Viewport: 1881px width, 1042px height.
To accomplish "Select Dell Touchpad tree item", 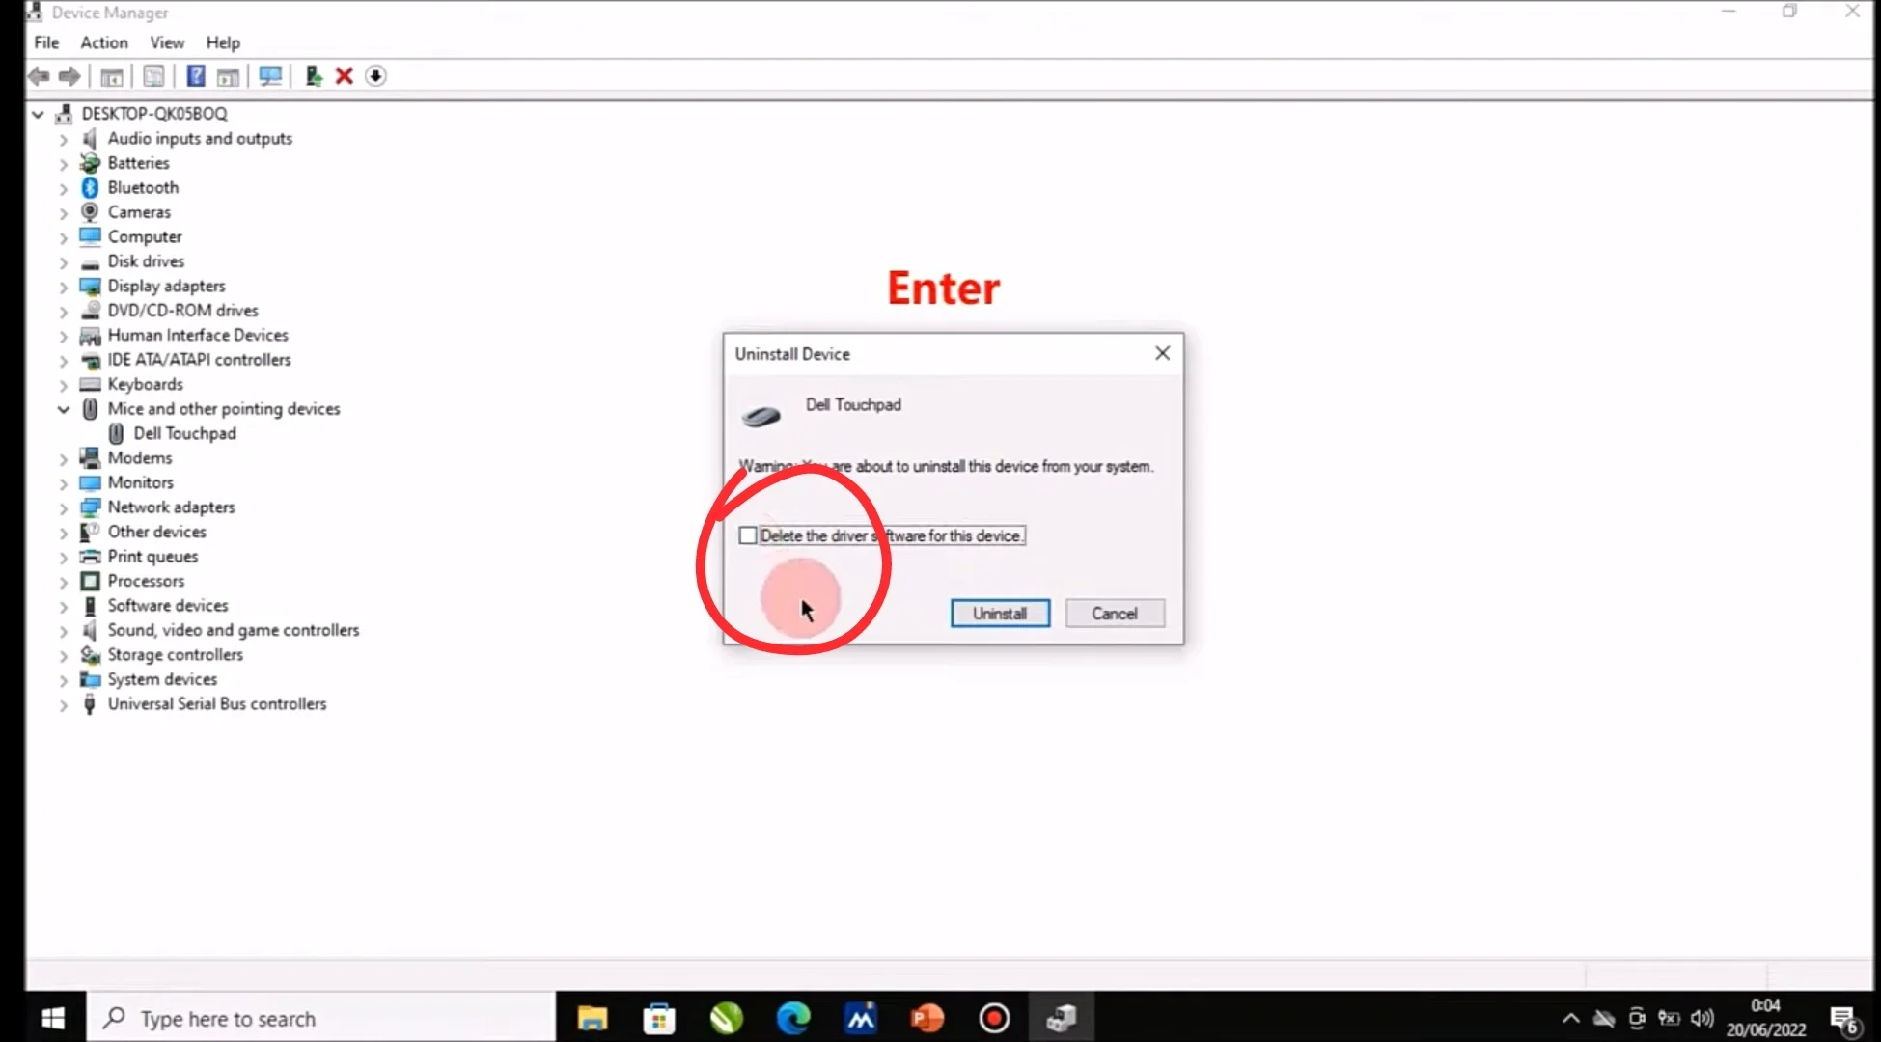I will (183, 432).
